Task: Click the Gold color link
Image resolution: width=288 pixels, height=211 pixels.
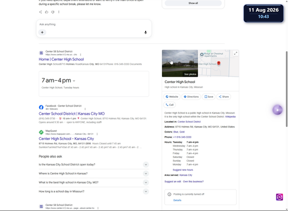Action: (182, 132)
